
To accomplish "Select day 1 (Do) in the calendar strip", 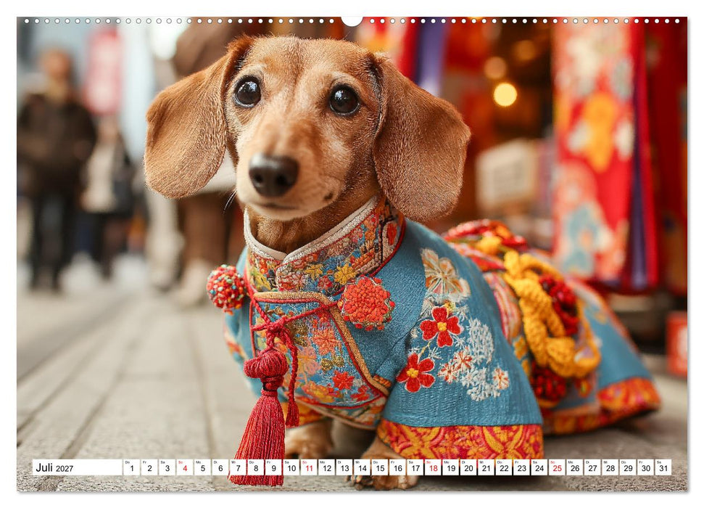I will click(x=131, y=467).
